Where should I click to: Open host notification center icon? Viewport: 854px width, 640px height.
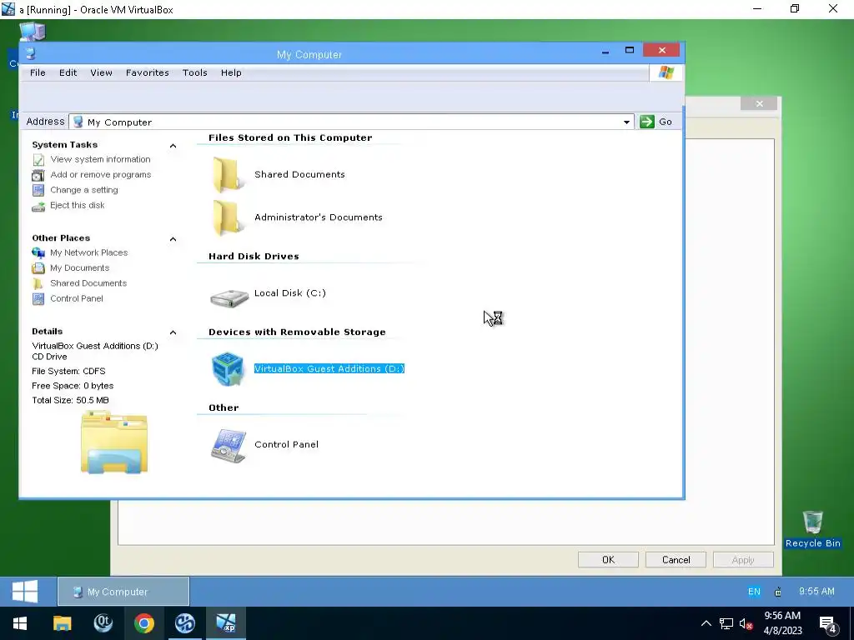click(828, 623)
